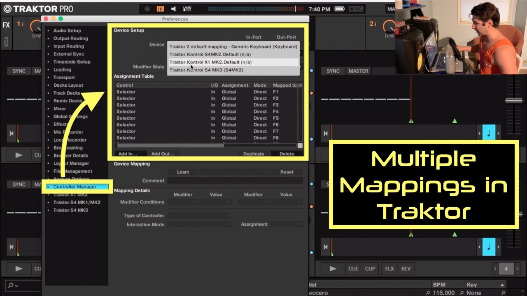
Task: Choose Traktor Kontrol S4 MK3 (S4MK3) device
Action: [233, 70]
